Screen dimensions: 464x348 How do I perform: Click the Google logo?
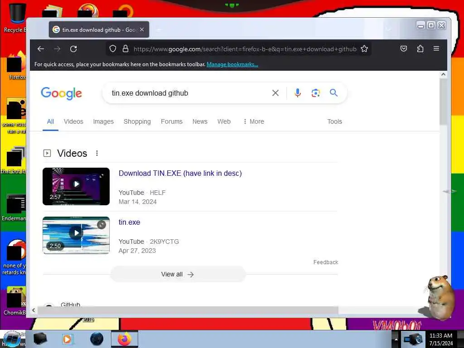pyautogui.click(x=61, y=93)
